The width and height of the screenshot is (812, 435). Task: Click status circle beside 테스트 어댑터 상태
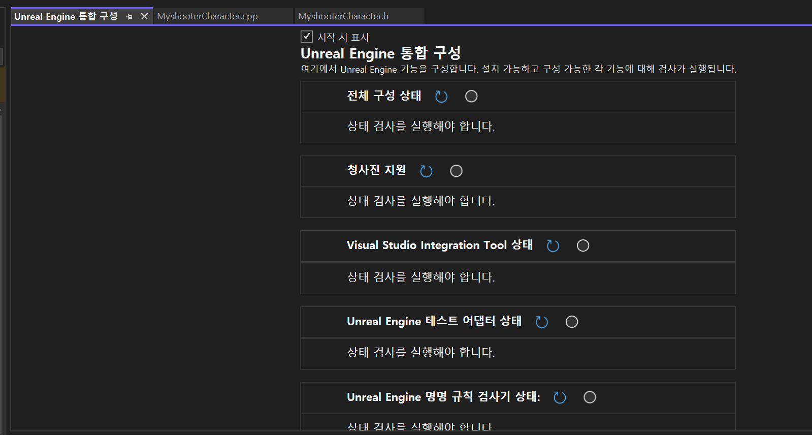coord(572,322)
